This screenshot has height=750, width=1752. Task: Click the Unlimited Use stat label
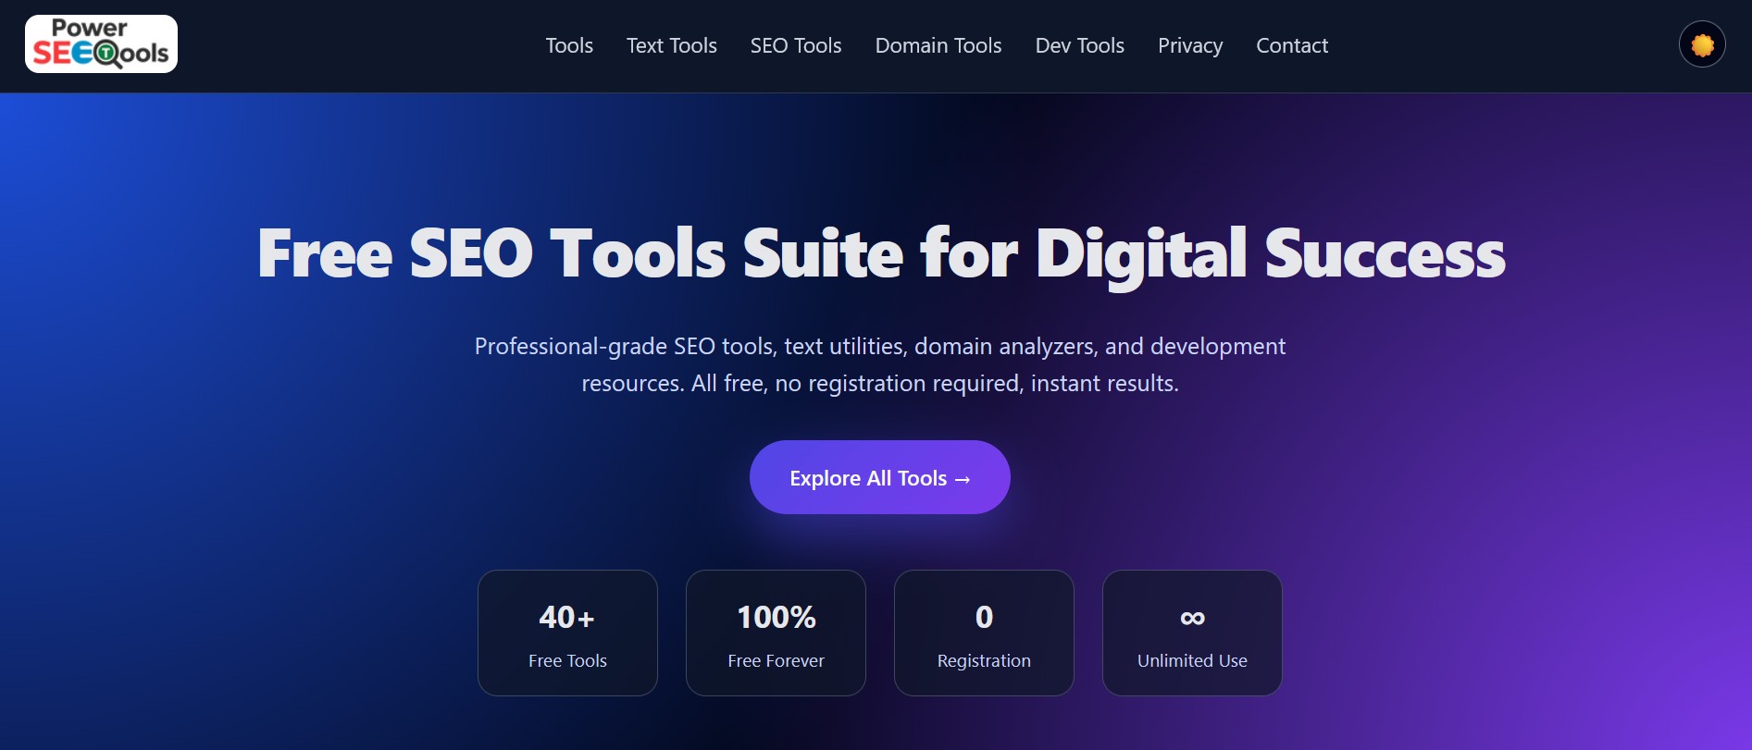[x=1191, y=660]
